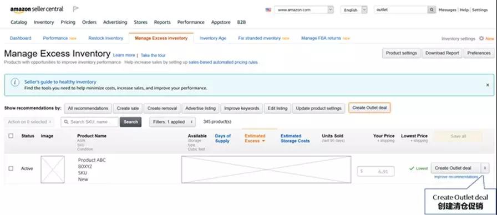The height and width of the screenshot is (215, 497).
Task: Click the Search SKU, name input field
Action: point(89,122)
